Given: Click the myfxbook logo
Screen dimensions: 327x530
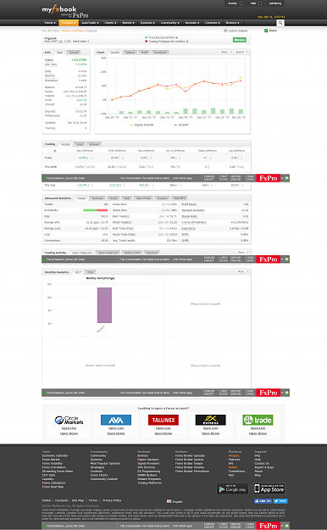Looking at the screenshot, I should 59,9.
